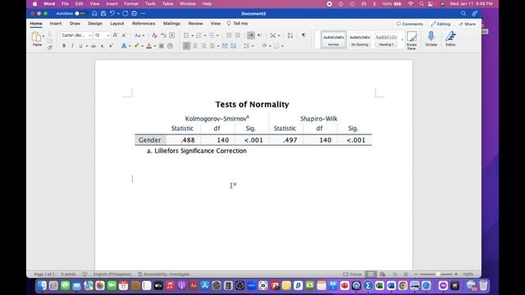Image resolution: width=525 pixels, height=295 pixels.
Task: Open the Spotlight search in menu bar
Action: (422, 3)
